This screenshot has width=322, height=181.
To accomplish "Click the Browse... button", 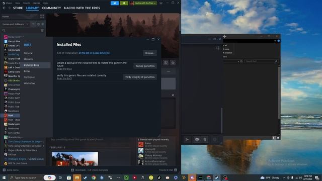I will point(150,53).
